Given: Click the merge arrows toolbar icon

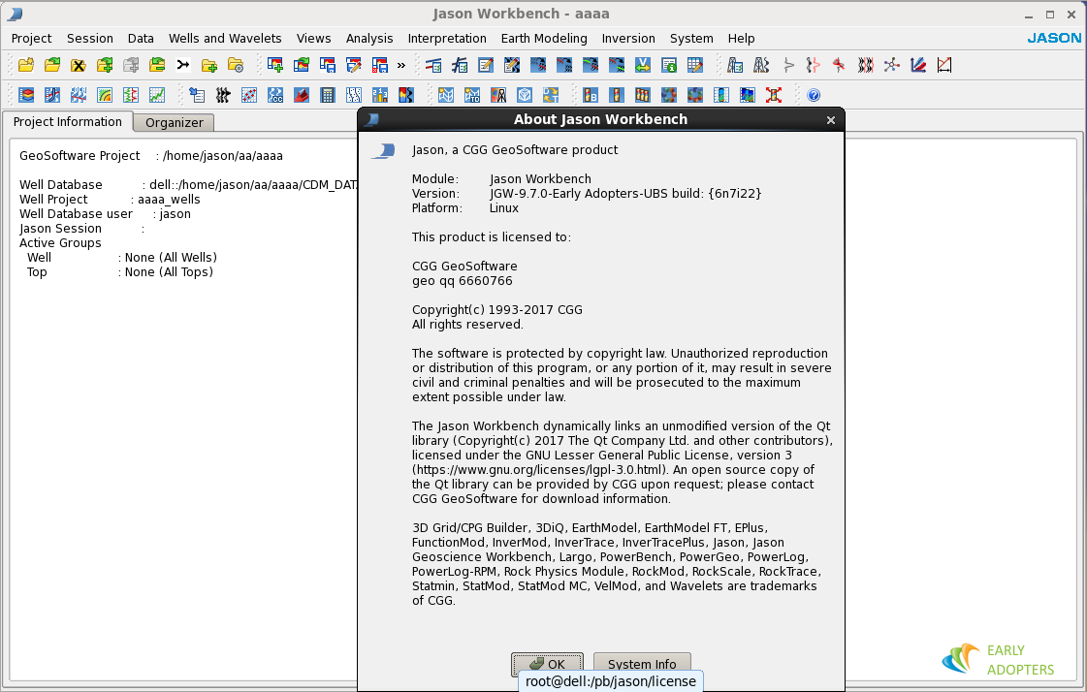Looking at the screenshot, I should coord(183,65).
